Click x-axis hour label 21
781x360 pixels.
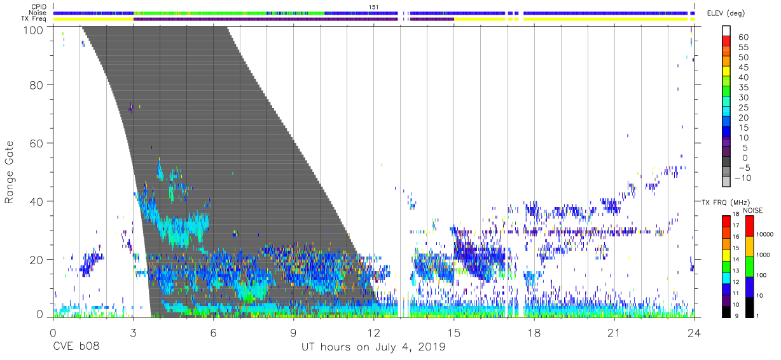[614, 332]
